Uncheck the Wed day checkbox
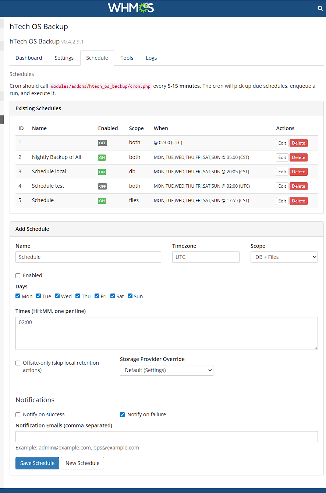 pyautogui.click(x=57, y=296)
